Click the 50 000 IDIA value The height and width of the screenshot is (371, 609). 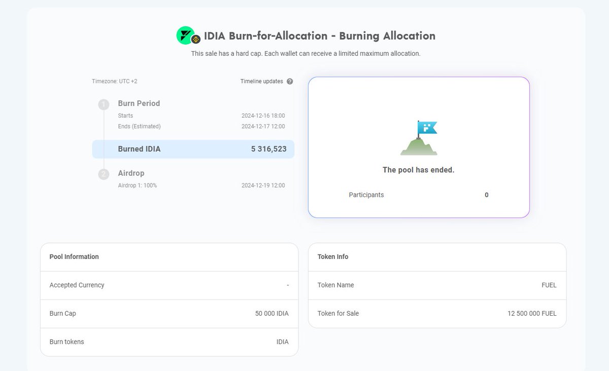tap(272, 313)
